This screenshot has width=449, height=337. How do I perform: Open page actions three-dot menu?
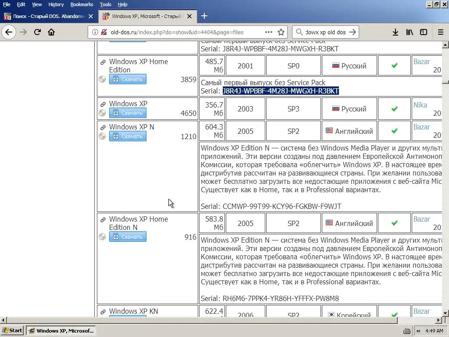(269, 32)
